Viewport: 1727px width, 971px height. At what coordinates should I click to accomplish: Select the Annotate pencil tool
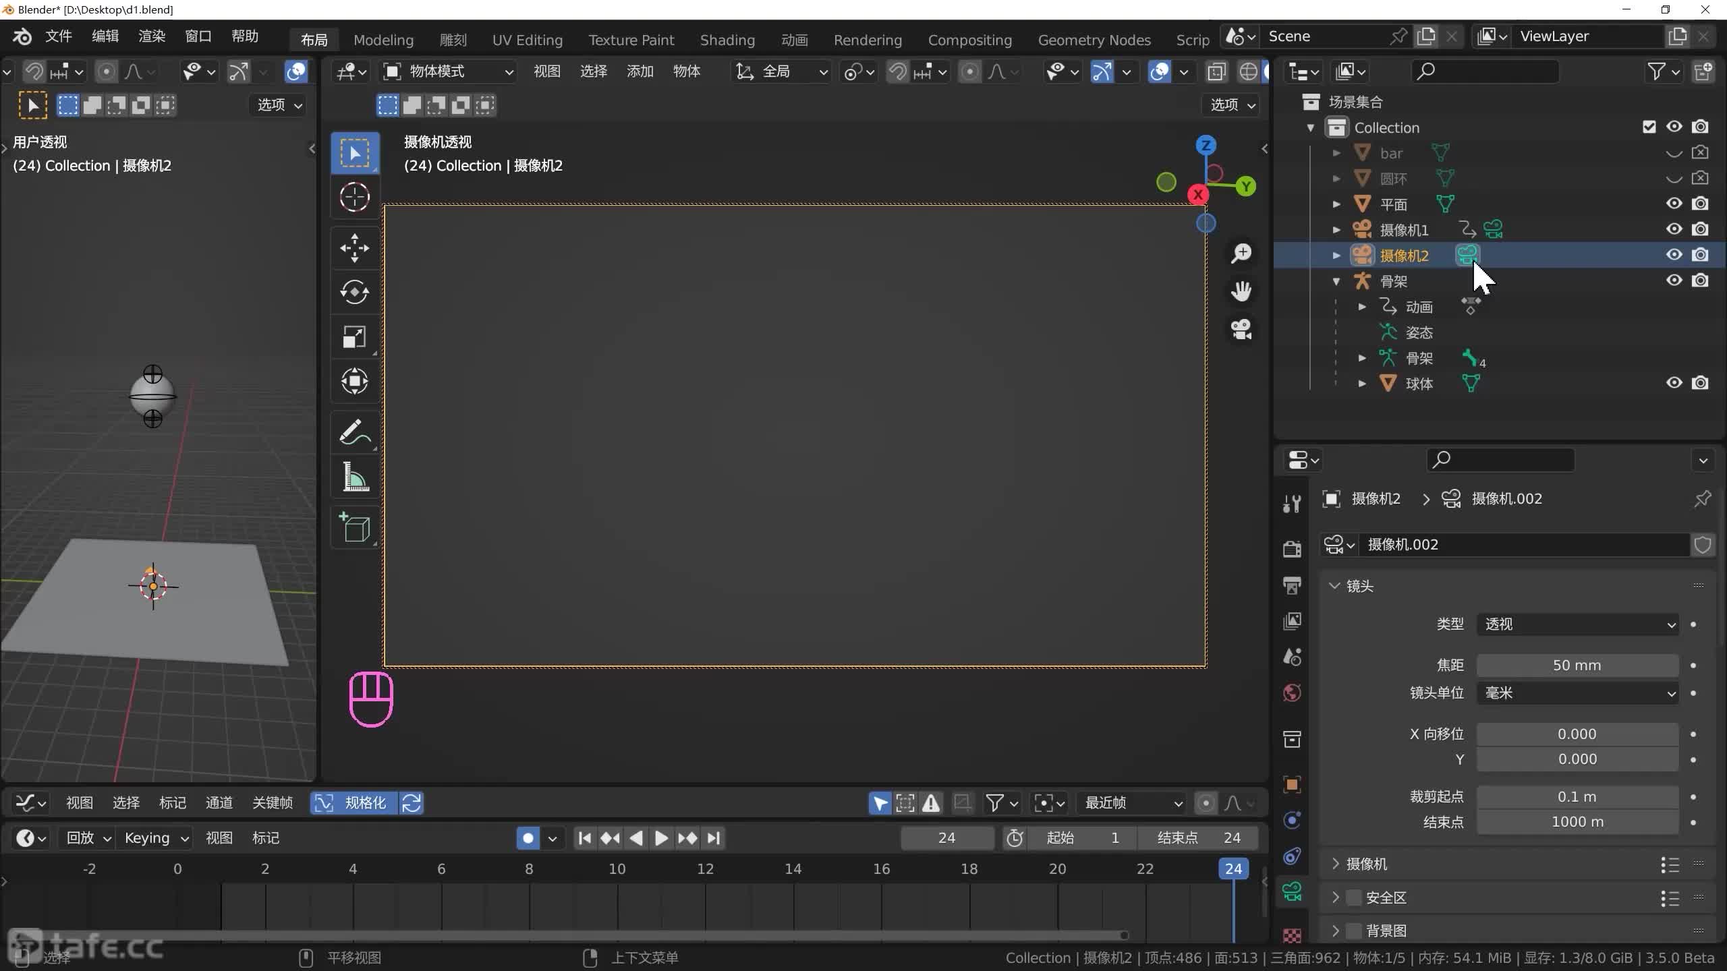click(354, 432)
